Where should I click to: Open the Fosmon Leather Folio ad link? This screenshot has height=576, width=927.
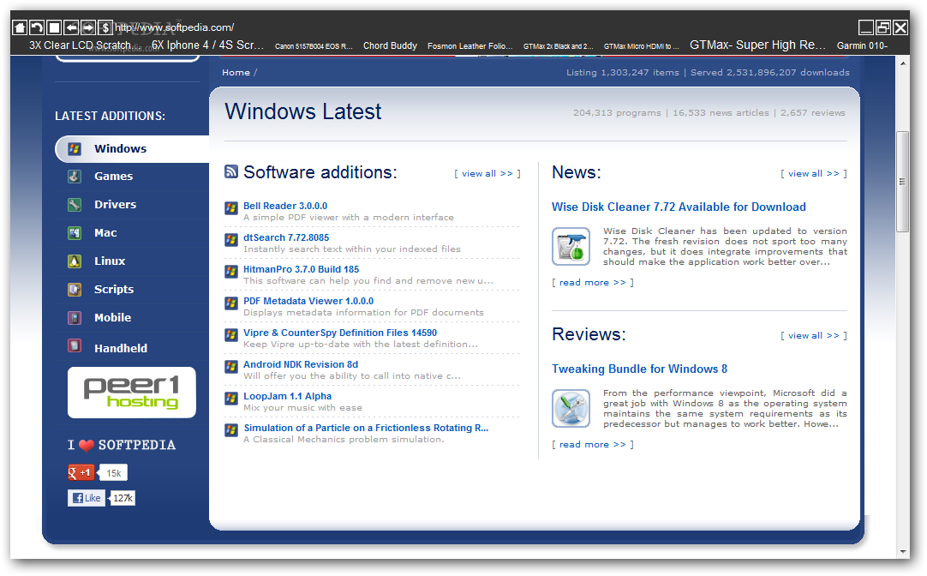[470, 45]
